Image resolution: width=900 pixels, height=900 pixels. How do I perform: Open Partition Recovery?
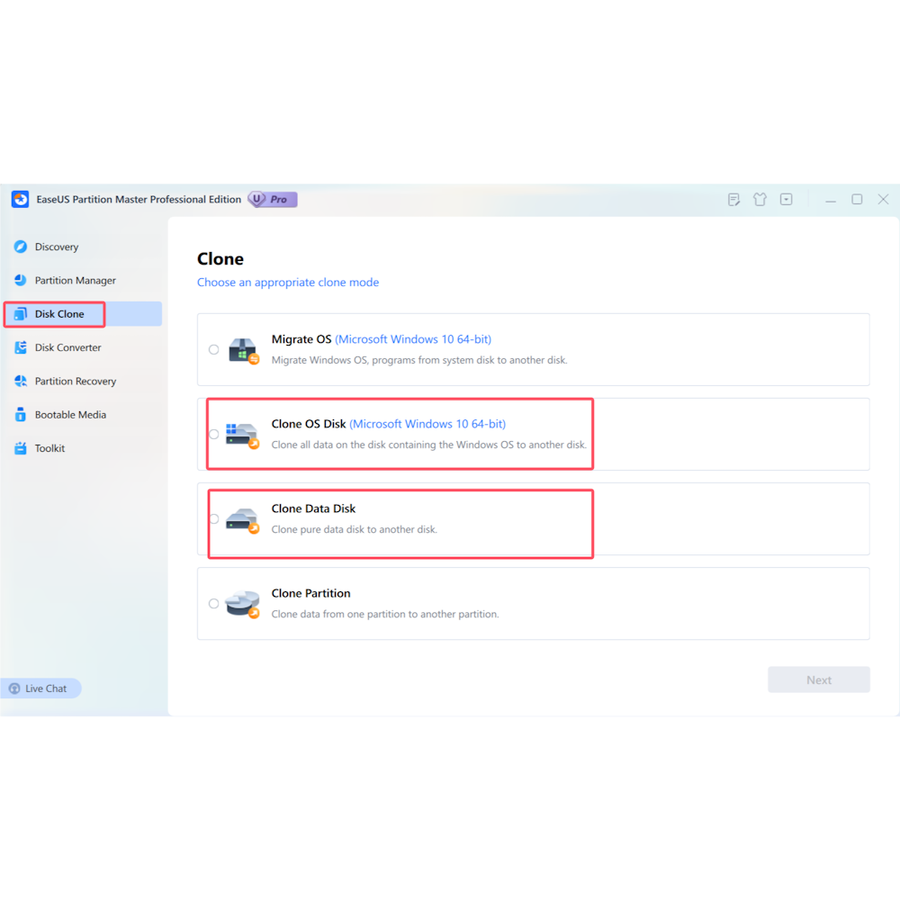[x=76, y=381]
